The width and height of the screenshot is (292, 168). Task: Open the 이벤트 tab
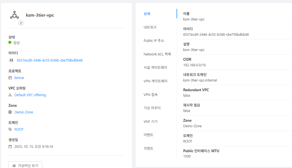click(x=148, y=135)
